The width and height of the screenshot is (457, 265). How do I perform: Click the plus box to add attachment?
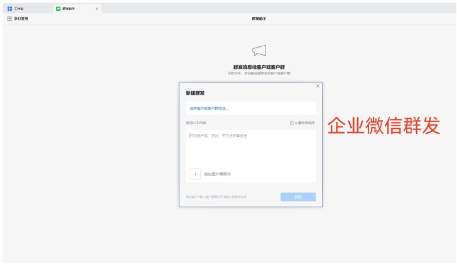point(195,174)
